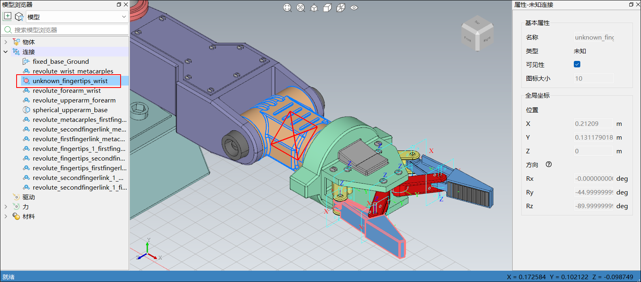Select the wireframe cube display icon
The image size is (641, 282).
pos(341,8)
